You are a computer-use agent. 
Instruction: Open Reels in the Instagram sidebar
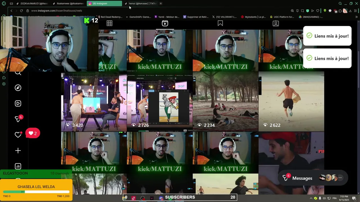18,104
